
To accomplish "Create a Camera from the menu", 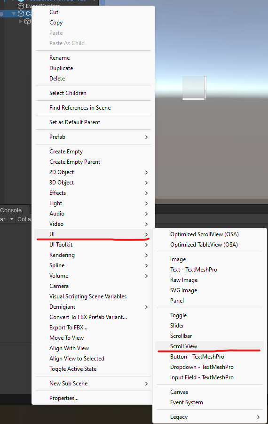I will pyautogui.click(x=93, y=286).
